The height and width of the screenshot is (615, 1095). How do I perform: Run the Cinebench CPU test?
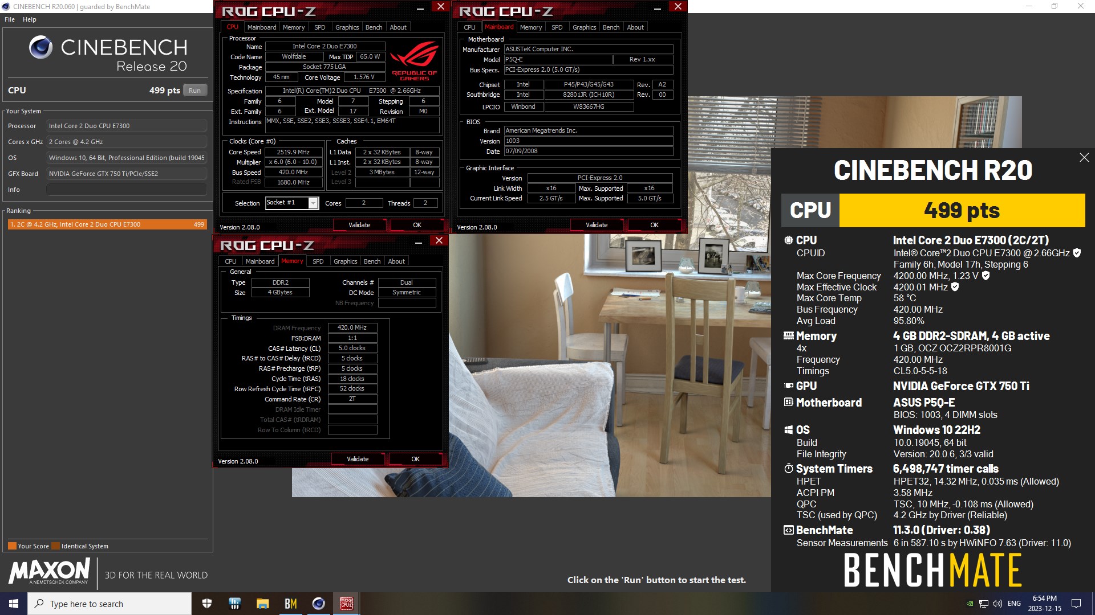pos(194,91)
